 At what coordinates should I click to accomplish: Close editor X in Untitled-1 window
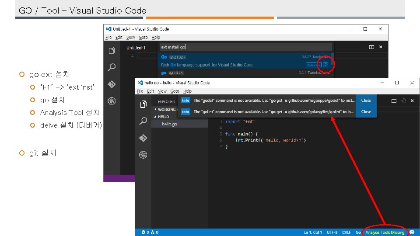point(381,47)
